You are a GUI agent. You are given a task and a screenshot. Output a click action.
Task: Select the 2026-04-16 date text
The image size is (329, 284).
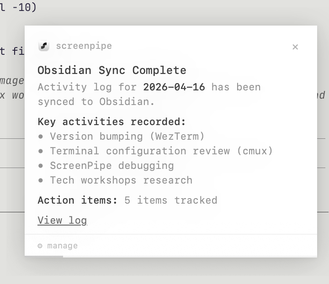[x=174, y=87]
